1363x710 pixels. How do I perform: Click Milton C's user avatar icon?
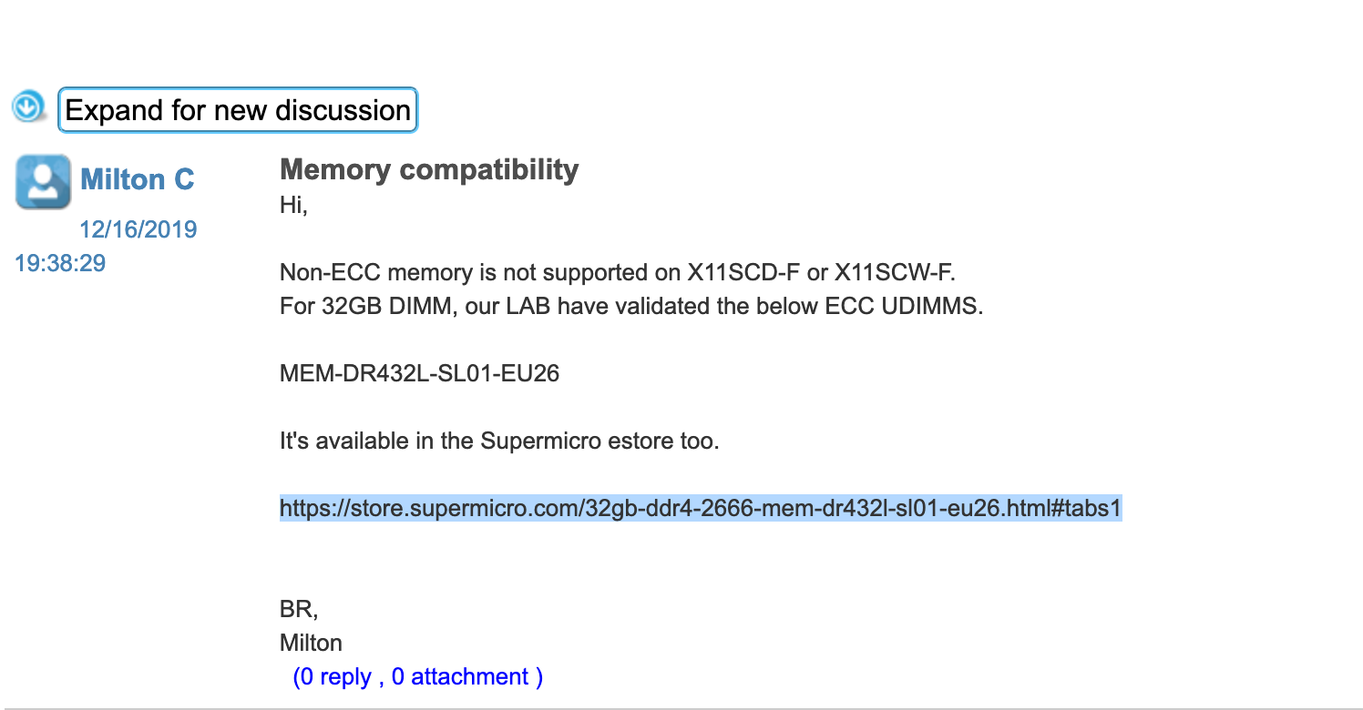coord(43,181)
